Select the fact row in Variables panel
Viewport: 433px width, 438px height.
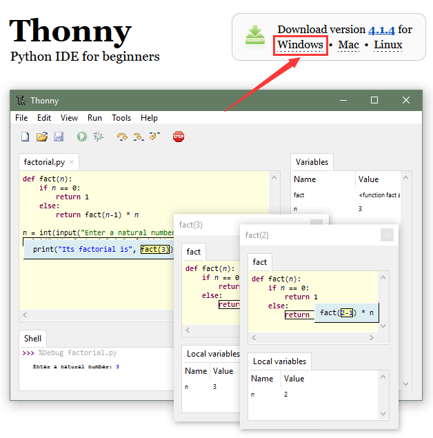click(x=346, y=195)
